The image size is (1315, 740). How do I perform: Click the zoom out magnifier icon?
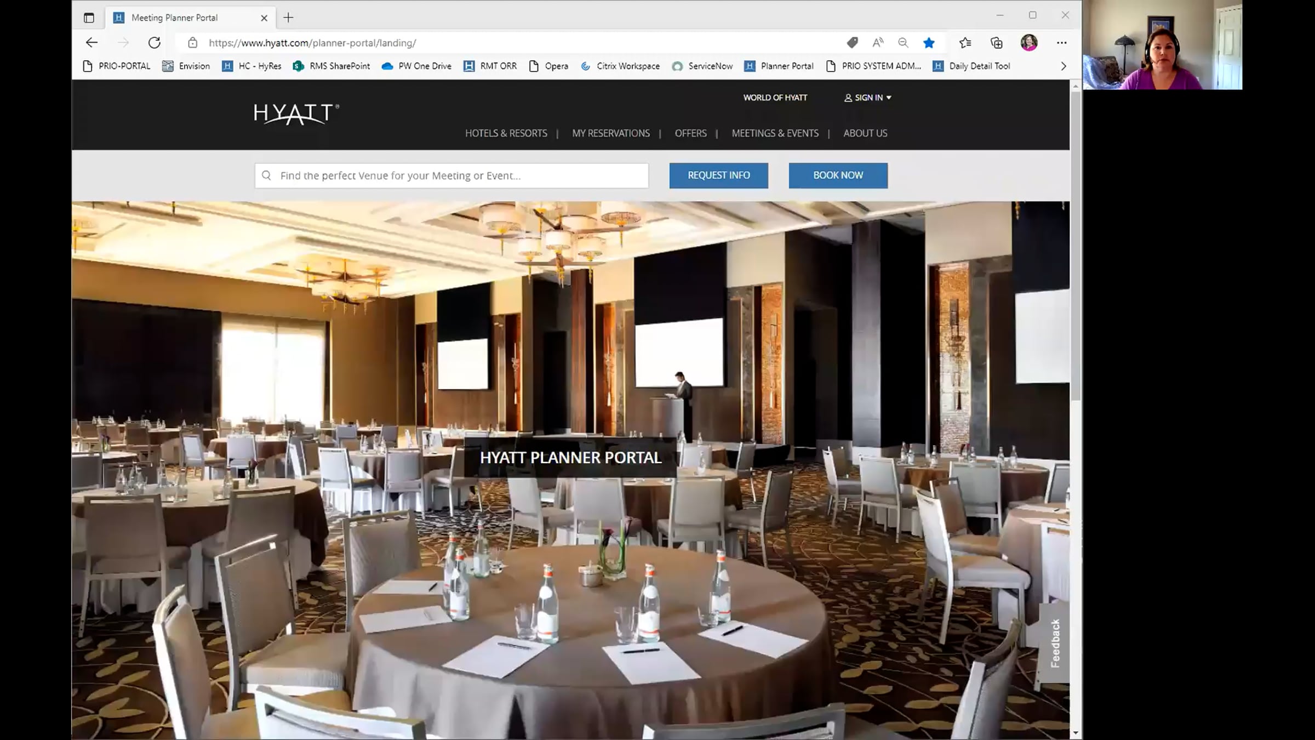coord(903,43)
